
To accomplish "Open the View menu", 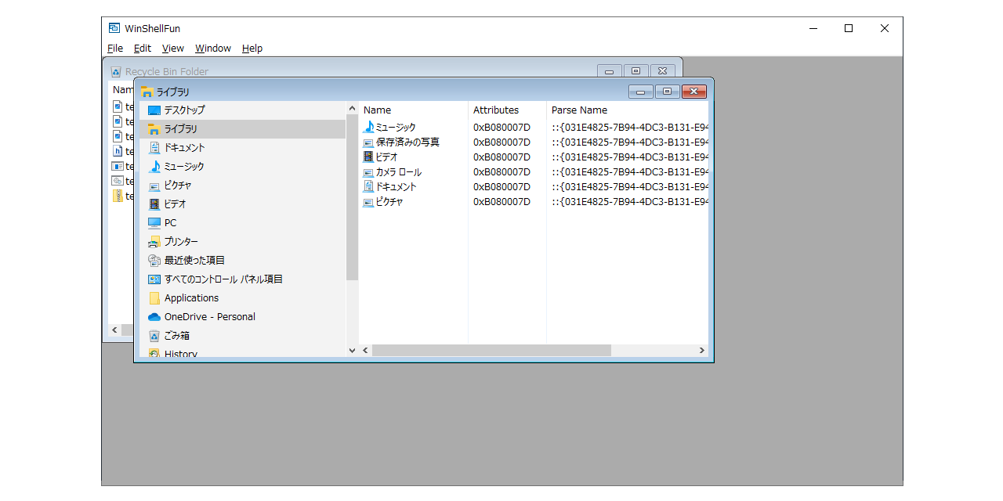I will pos(172,48).
